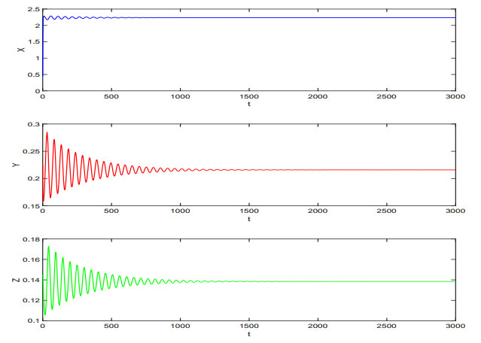Screen dimensions: 481x343
Task: Click the 0.25 tick label on middle plot
Action: 31,151
